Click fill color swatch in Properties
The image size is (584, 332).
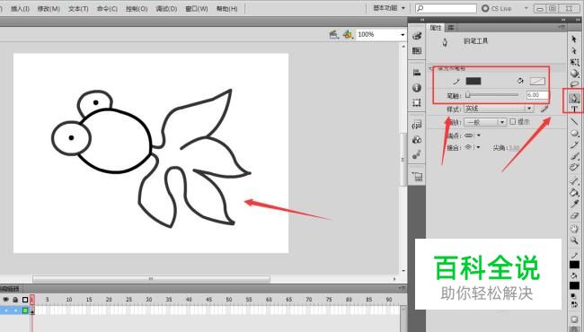(x=537, y=81)
